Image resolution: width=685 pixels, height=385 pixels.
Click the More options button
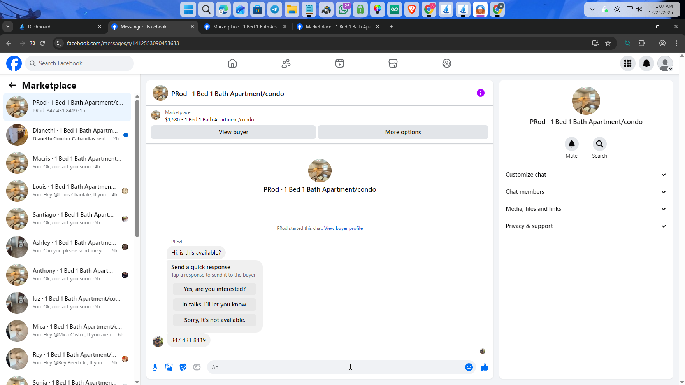(403, 132)
